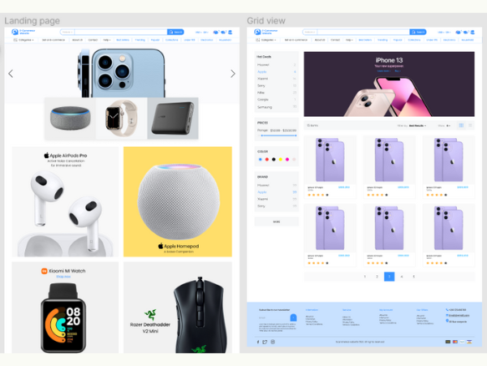Open Collections in Grid view nav
Image resolution: width=487 pixels, height=366 pixels.
coord(414,40)
